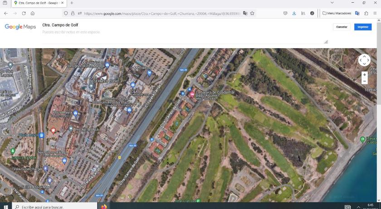Click the translate page icon in address bar
Viewport: 381px width, 209px height.
tap(245, 13)
